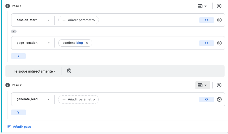Edit the 'contiene blog' filter chip
Screen dimensions: 228x134
pos(73,43)
